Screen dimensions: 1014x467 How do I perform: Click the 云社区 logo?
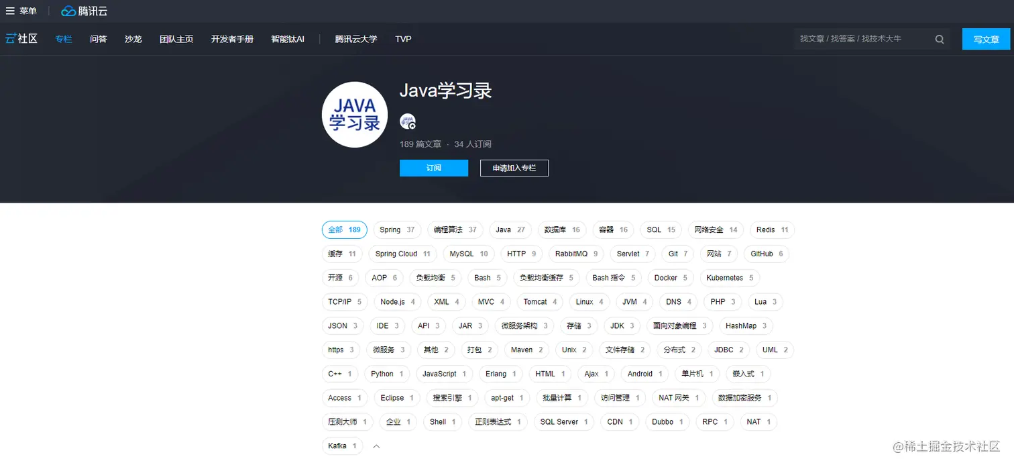[21, 39]
